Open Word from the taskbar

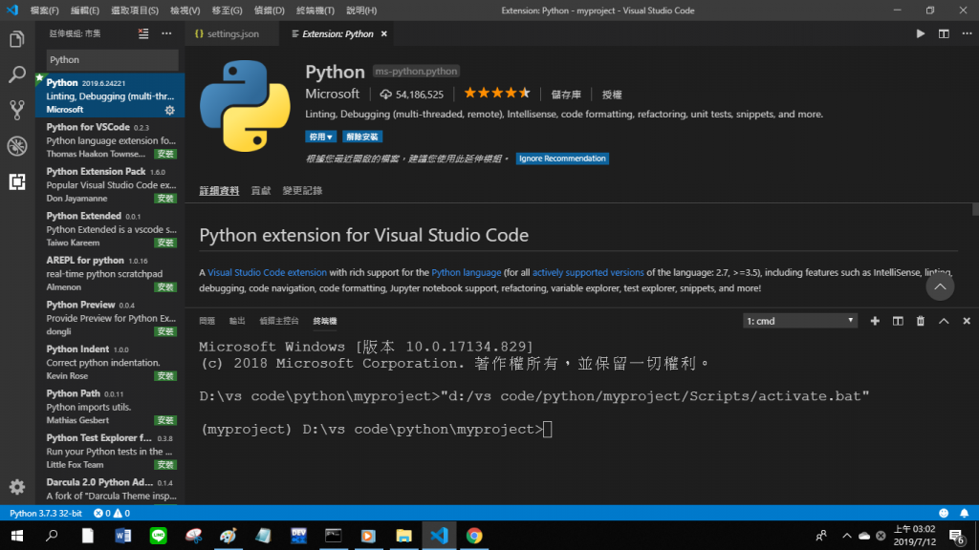[x=123, y=536]
